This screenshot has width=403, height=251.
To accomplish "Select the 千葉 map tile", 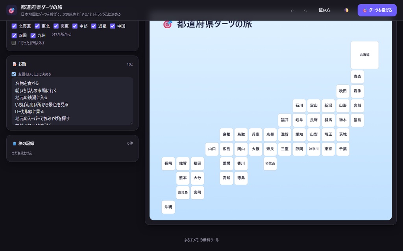I will pos(343,149).
